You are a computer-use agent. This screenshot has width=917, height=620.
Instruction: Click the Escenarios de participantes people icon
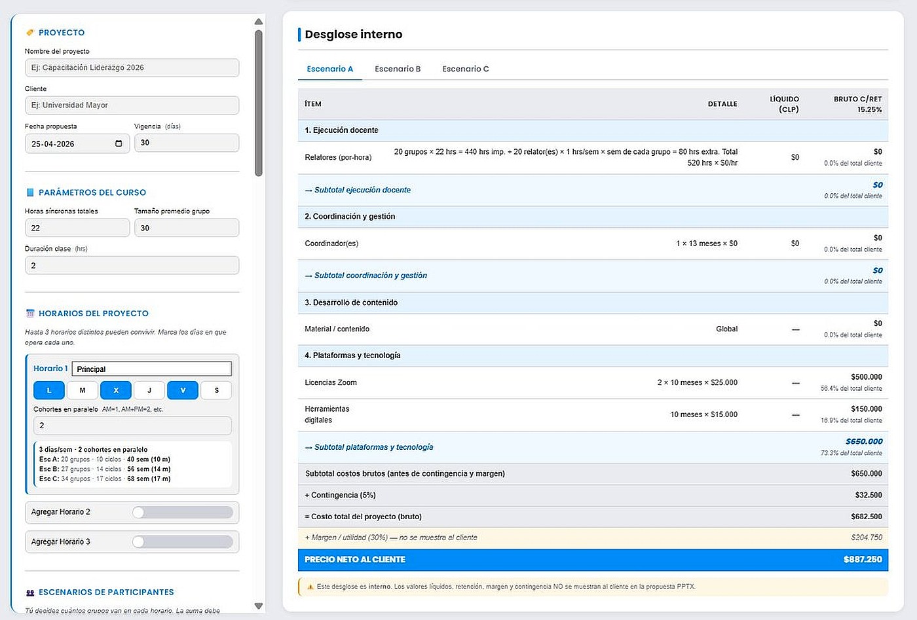[x=29, y=593]
